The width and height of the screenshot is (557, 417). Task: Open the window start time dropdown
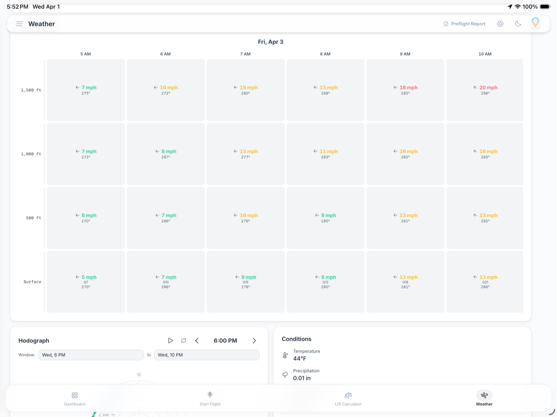pos(91,355)
